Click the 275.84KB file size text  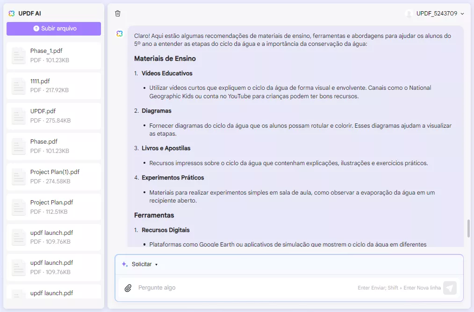58,120
